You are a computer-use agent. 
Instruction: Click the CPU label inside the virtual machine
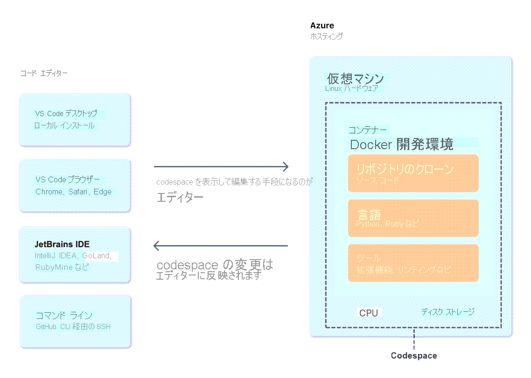369,312
